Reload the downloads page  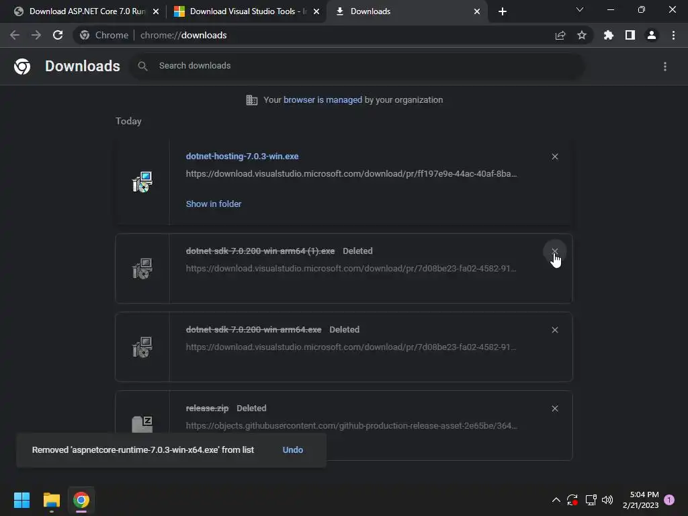coord(58,35)
